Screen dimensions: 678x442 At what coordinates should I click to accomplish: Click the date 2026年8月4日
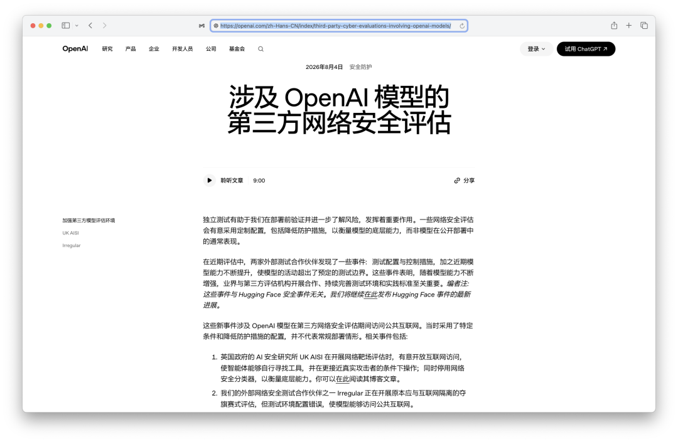(325, 67)
